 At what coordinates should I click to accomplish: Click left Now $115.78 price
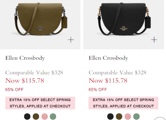(x=25, y=80)
